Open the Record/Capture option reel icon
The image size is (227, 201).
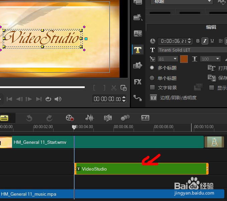click(x=70, y=118)
